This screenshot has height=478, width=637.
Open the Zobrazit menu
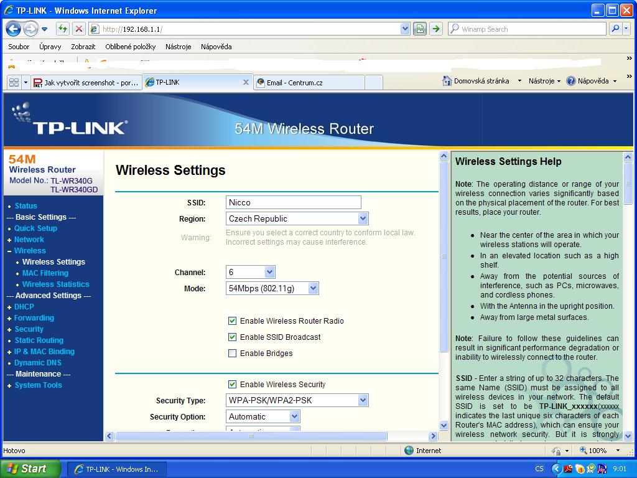tap(83, 46)
